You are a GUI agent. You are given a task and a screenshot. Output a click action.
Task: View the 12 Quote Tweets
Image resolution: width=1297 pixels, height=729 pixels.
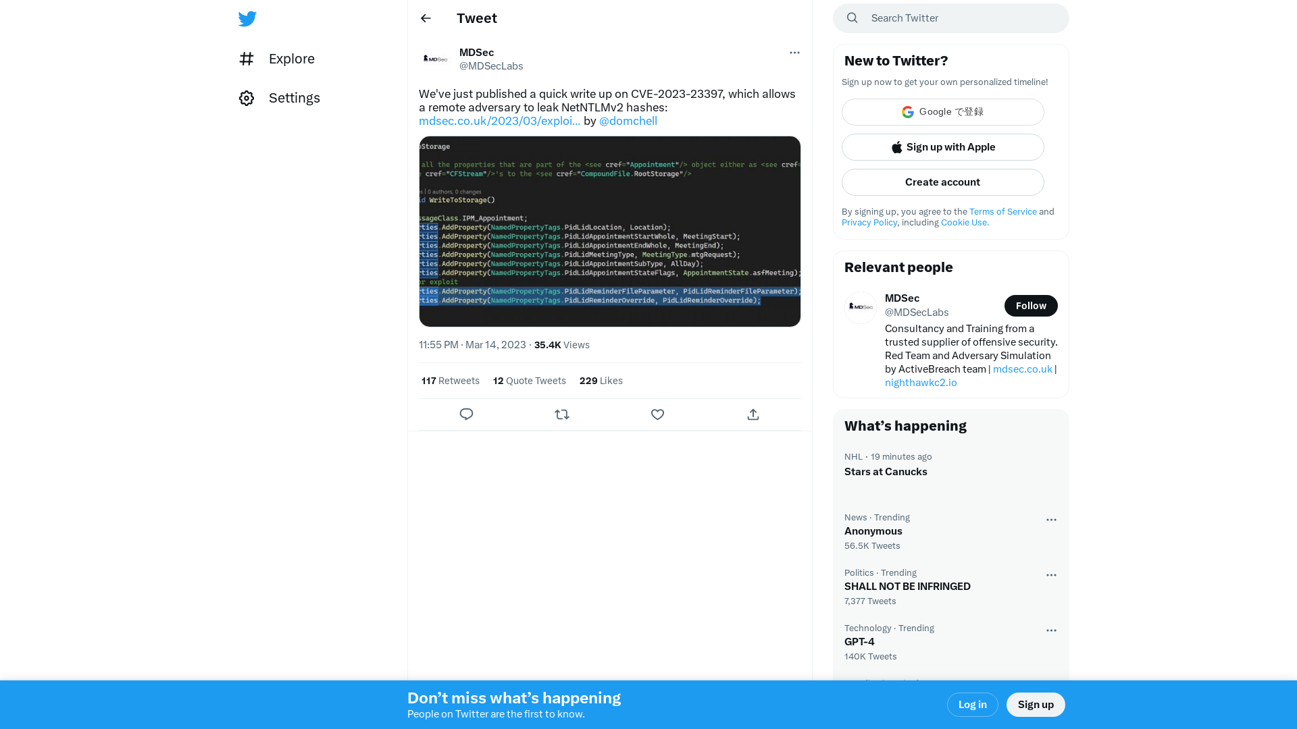pos(530,381)
